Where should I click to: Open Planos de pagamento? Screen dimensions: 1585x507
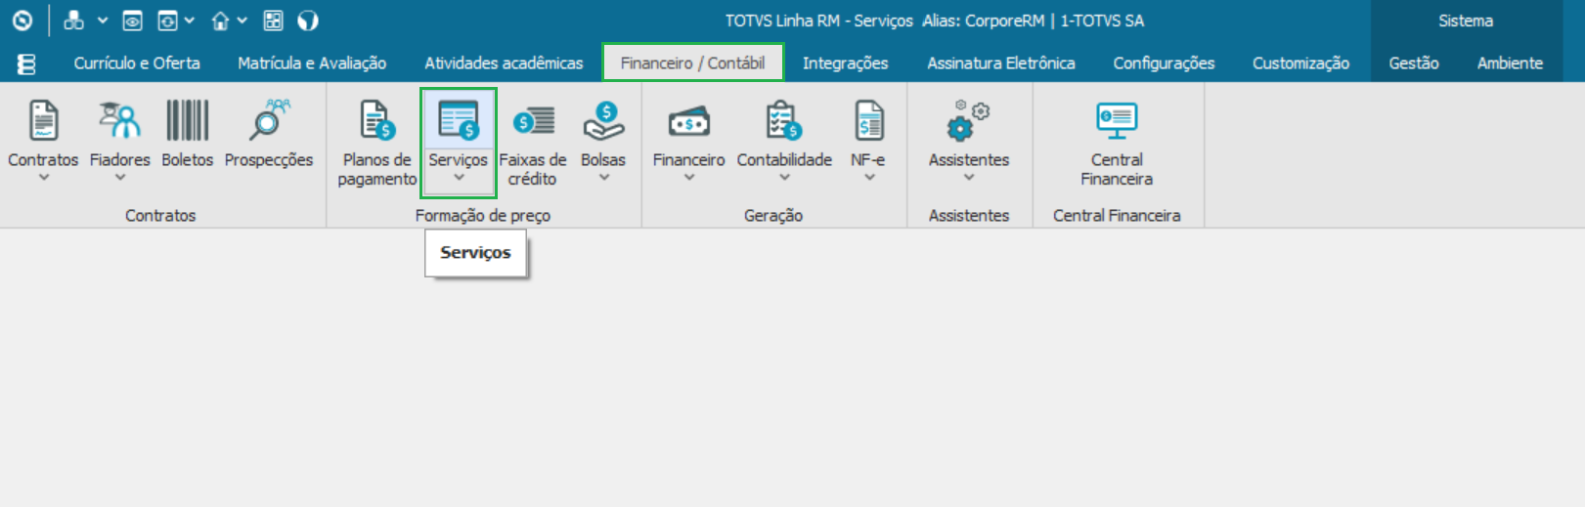[377, 143]
